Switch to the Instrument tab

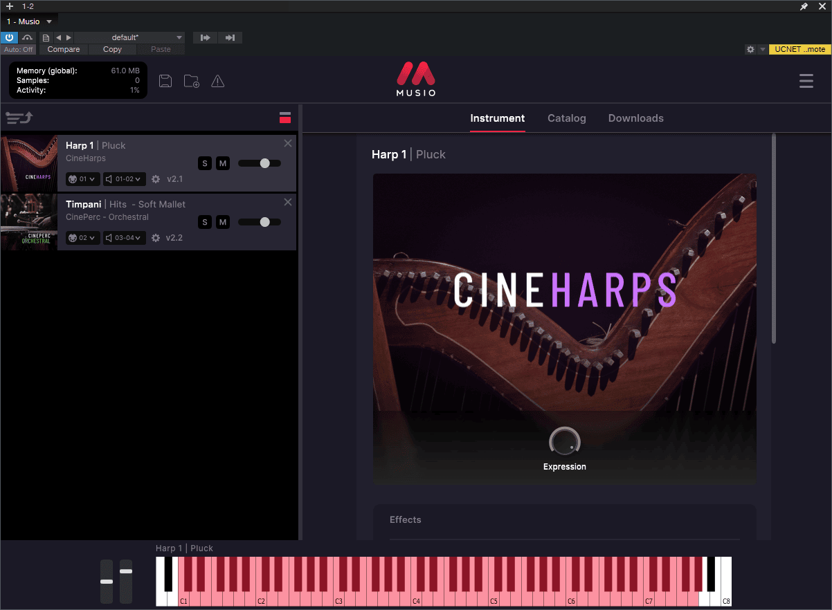point(498,118)
